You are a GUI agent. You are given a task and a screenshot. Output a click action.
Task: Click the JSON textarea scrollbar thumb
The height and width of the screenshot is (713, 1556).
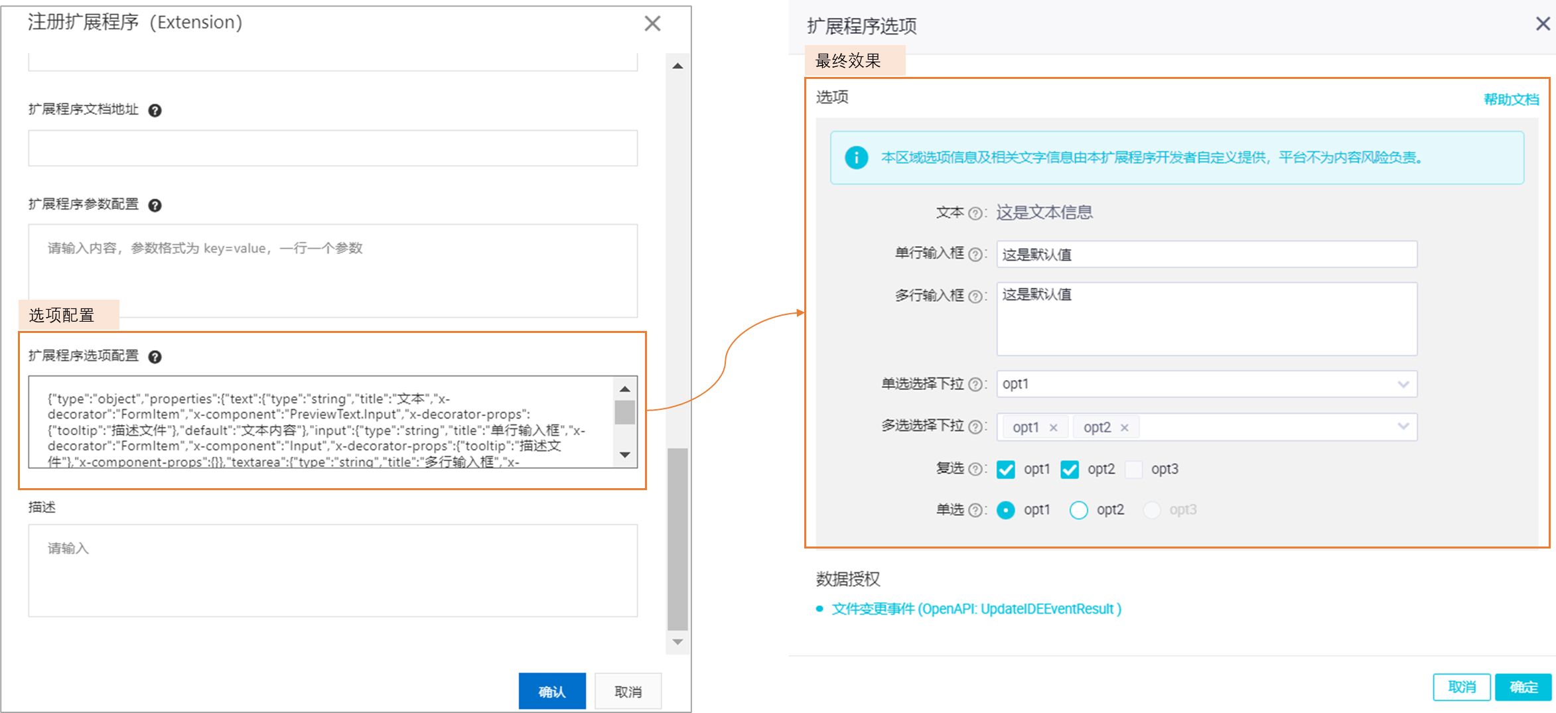point(624,412)
